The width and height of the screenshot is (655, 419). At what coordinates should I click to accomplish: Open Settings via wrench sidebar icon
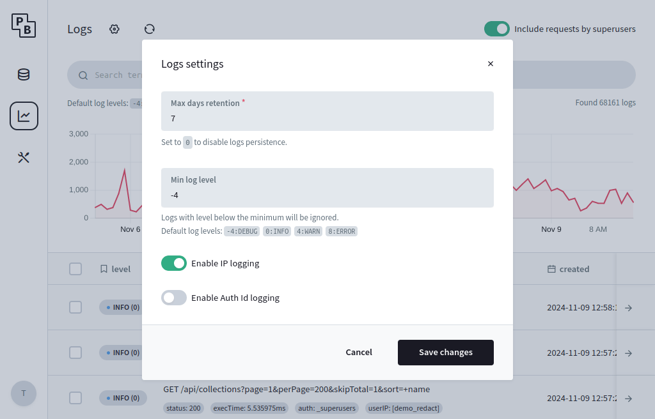click(x=24, y=157)
